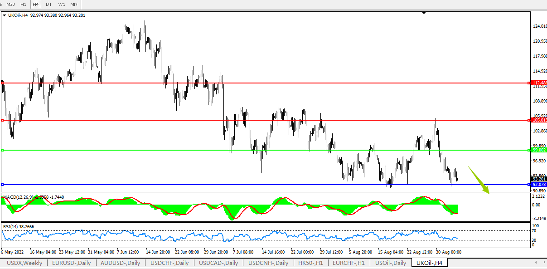Open the USOil-,Daily chart tab
This screenshot has height=269, width=547.
391,263
